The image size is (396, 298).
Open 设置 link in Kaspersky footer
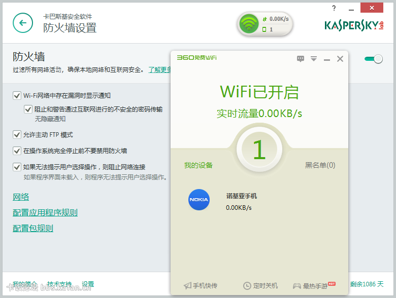tap(88, 284)
